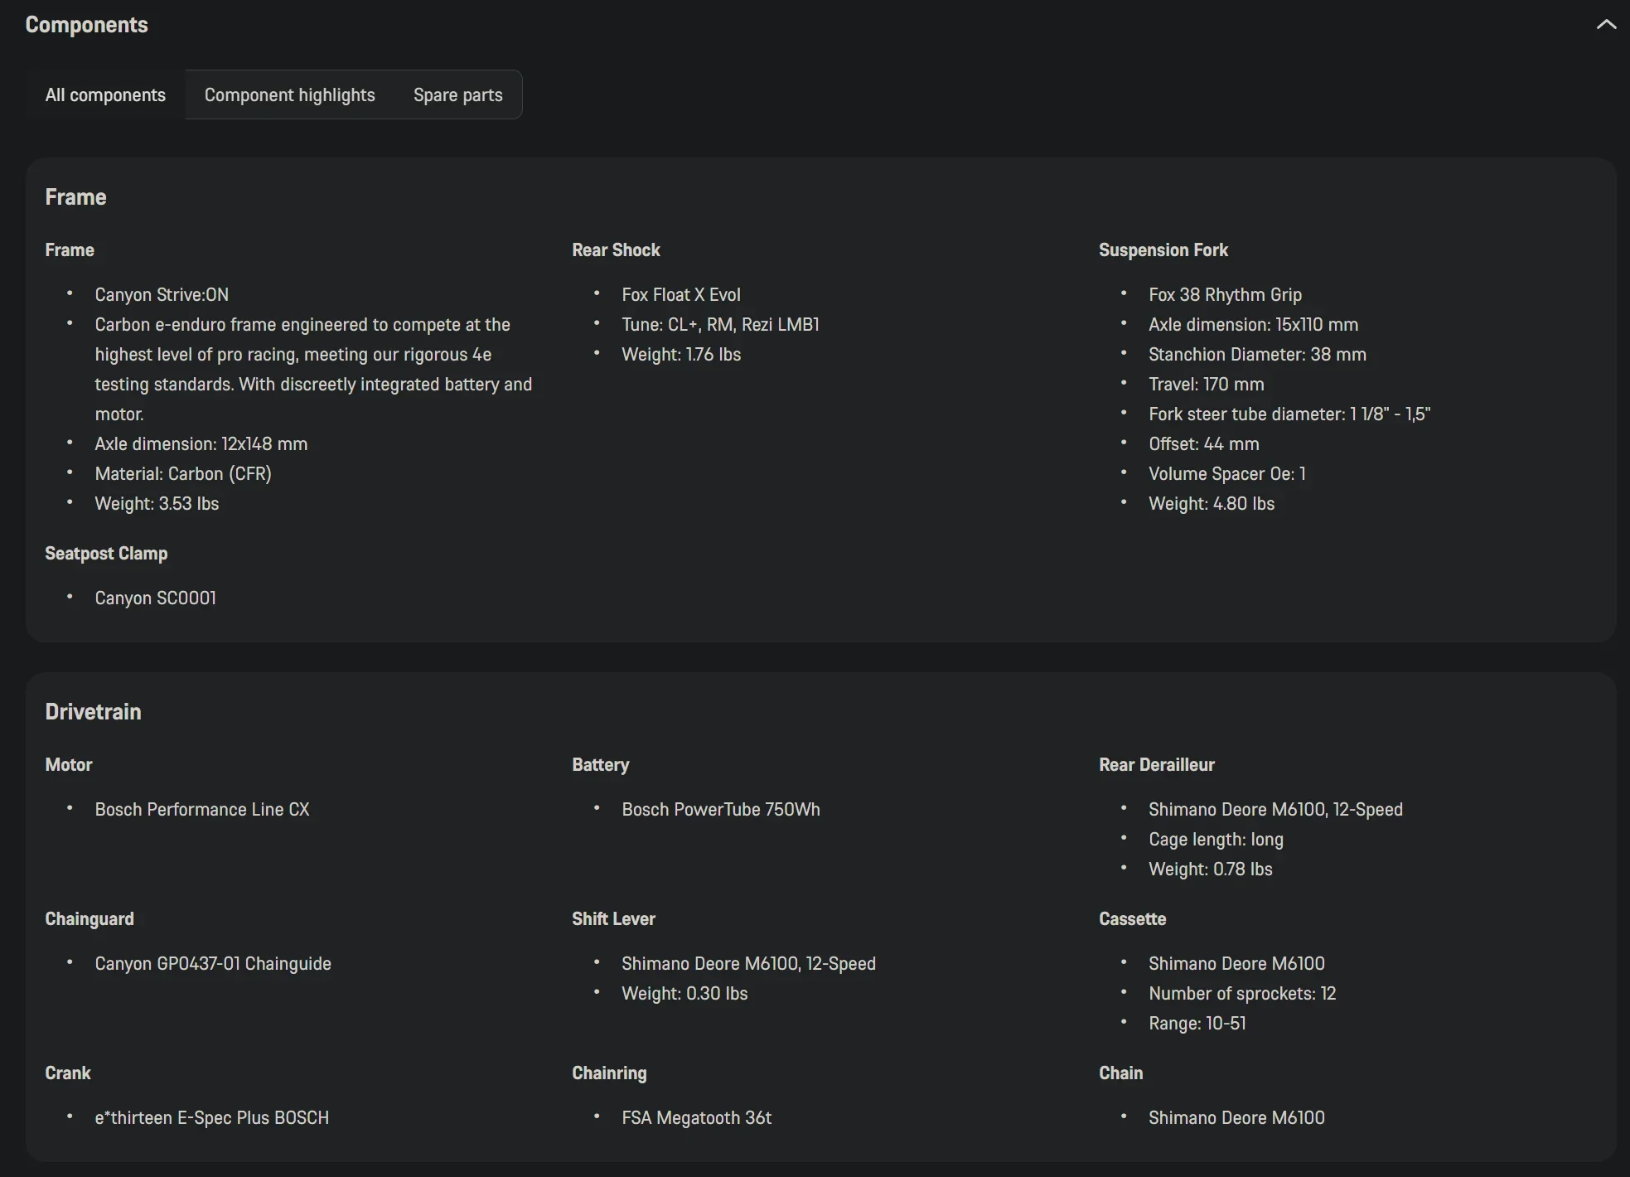The height and width of the screenshot is (1177, 1630).
Task: Click the Frame section heading
Action: coord(75,197)
